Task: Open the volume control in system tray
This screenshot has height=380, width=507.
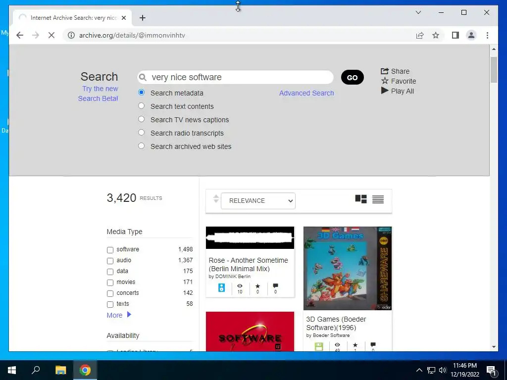Action: click(x=443, y=370)
